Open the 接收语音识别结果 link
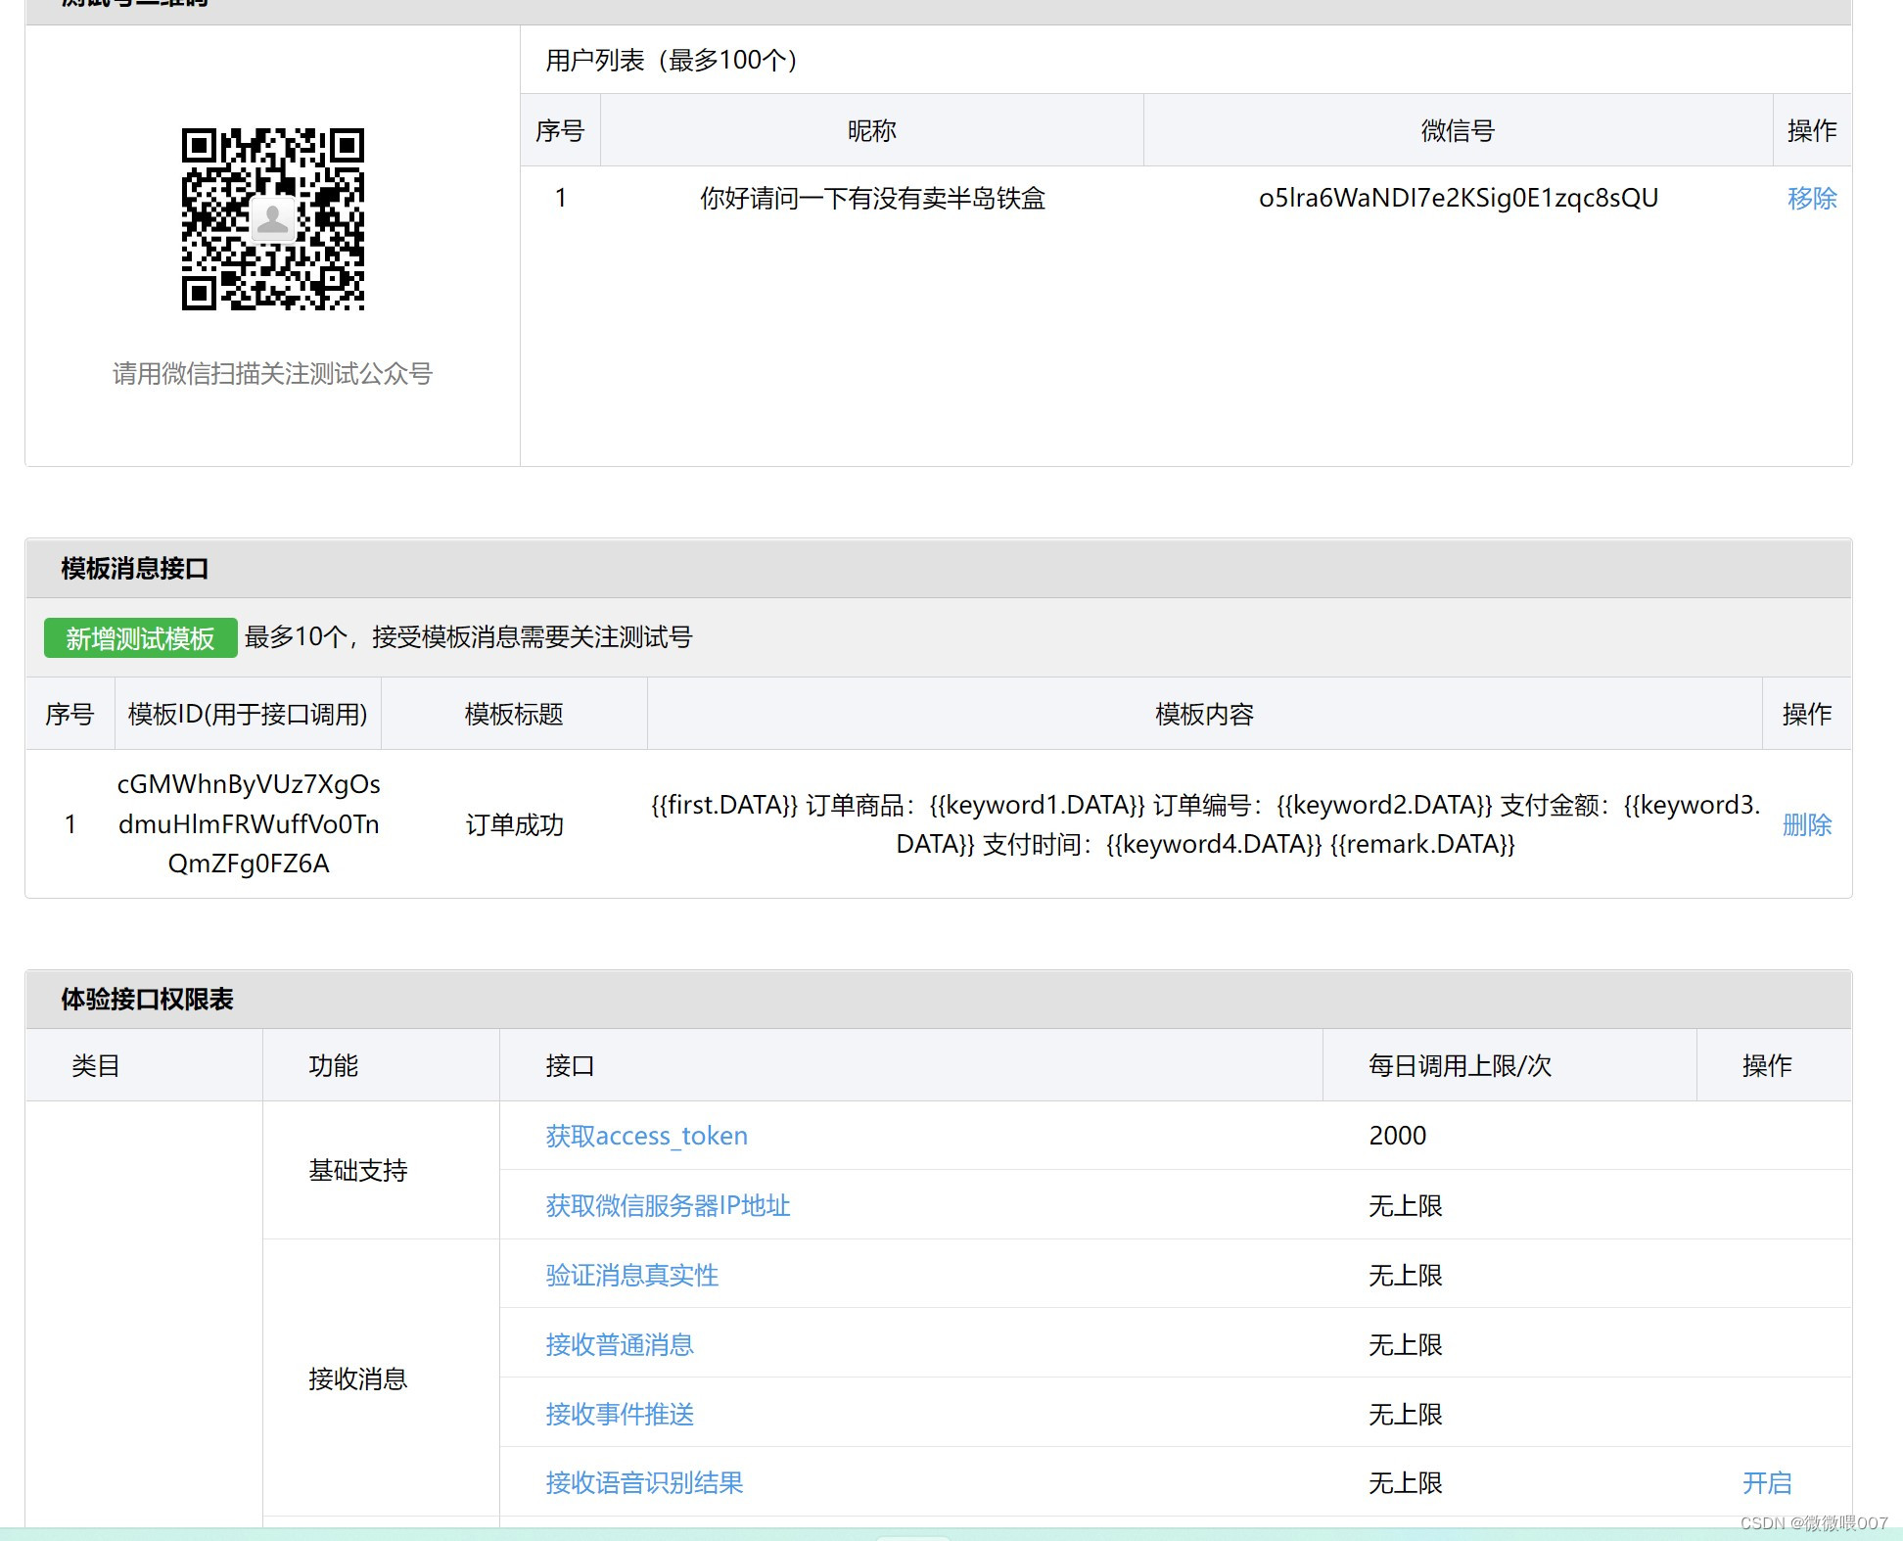Screen dimensions: 1903x1541 pyautogui.click(x=644, y=1483)
